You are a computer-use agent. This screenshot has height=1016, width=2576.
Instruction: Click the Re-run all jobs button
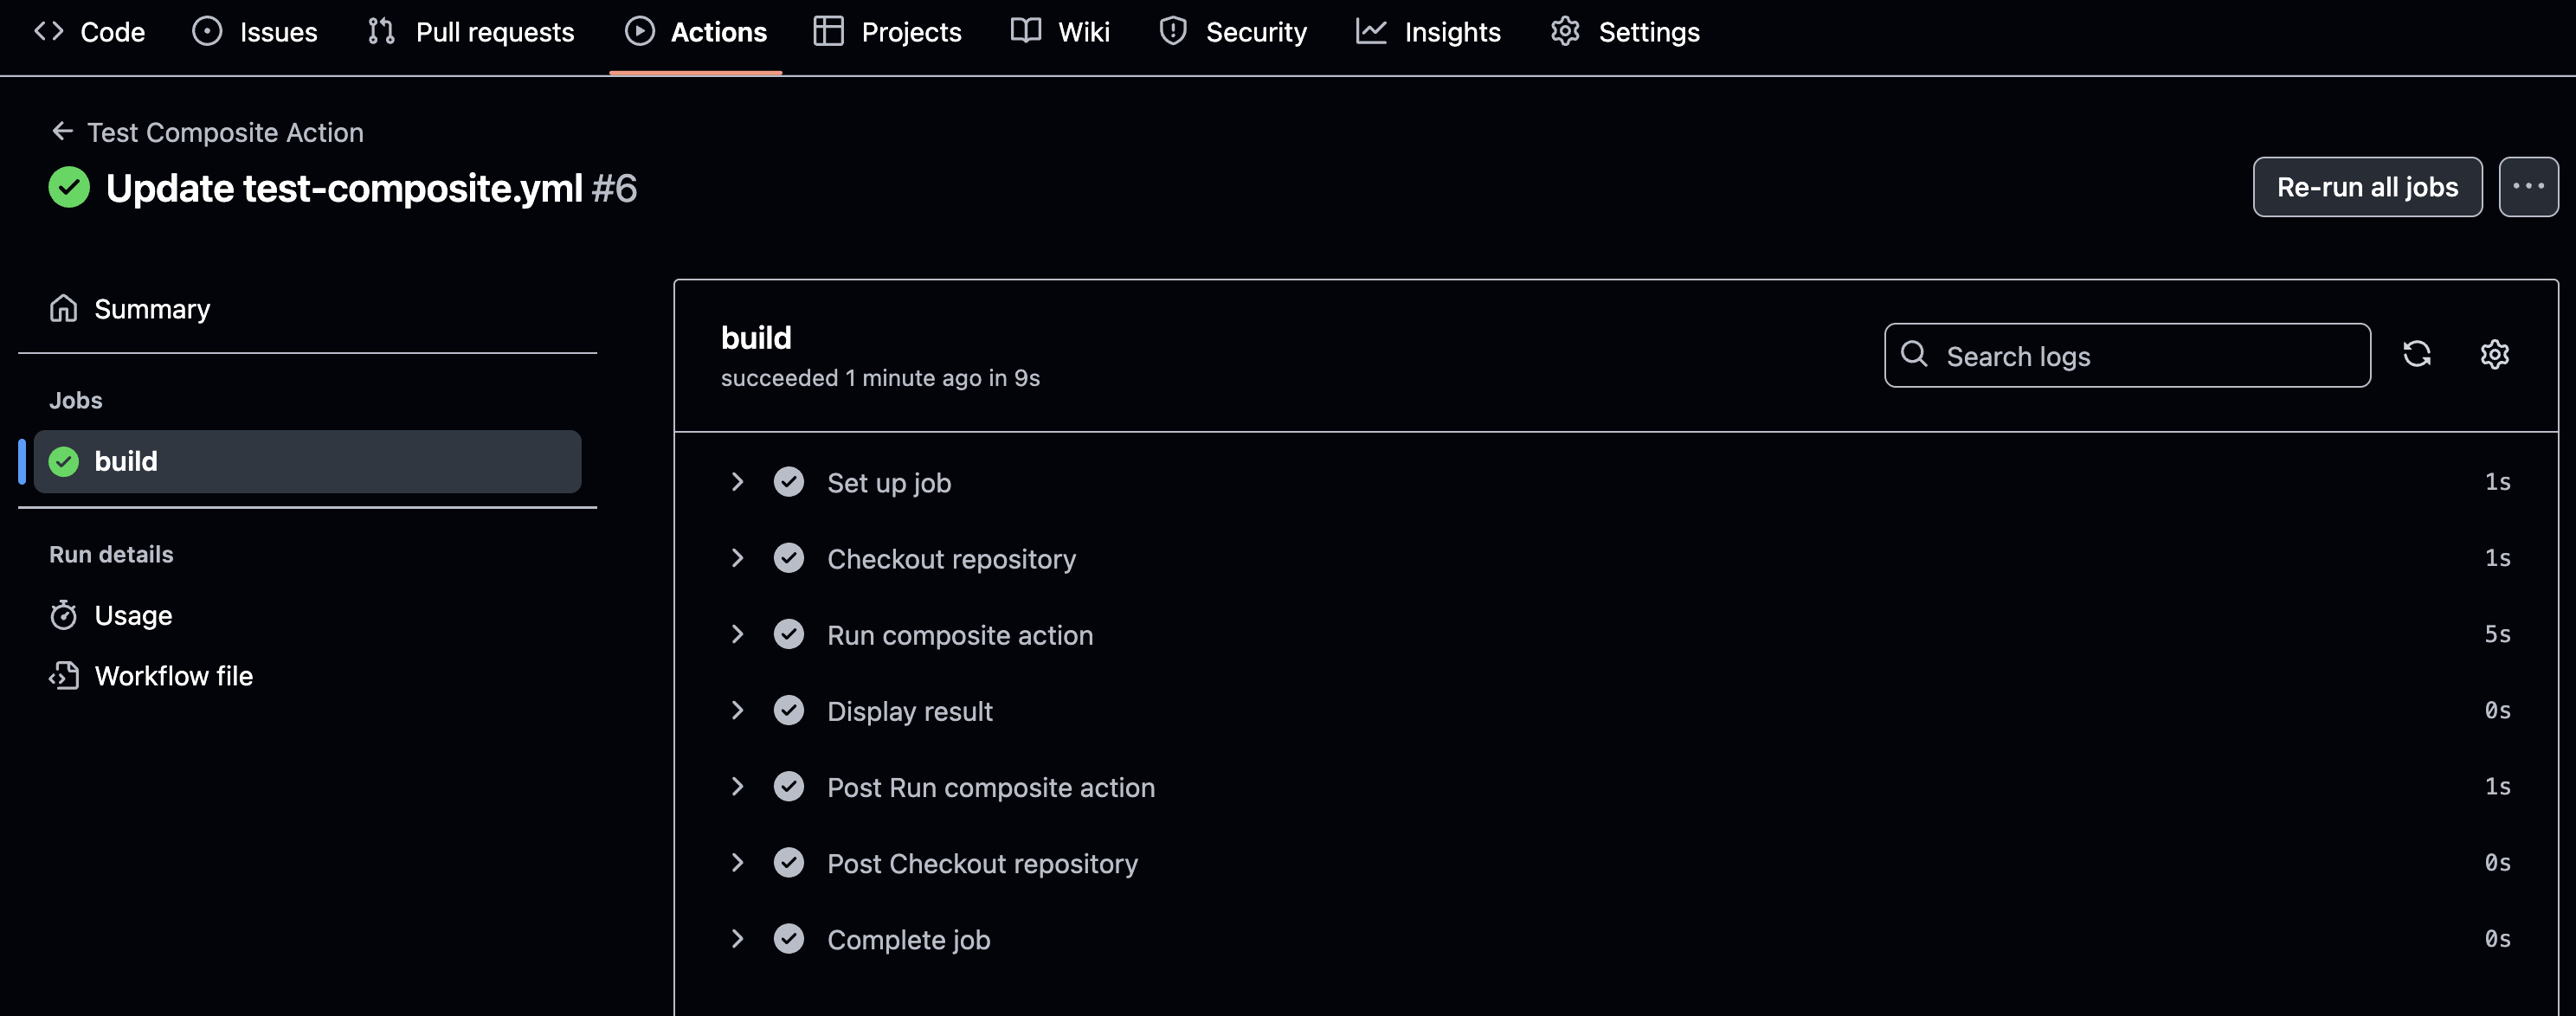coord(2366,187)
